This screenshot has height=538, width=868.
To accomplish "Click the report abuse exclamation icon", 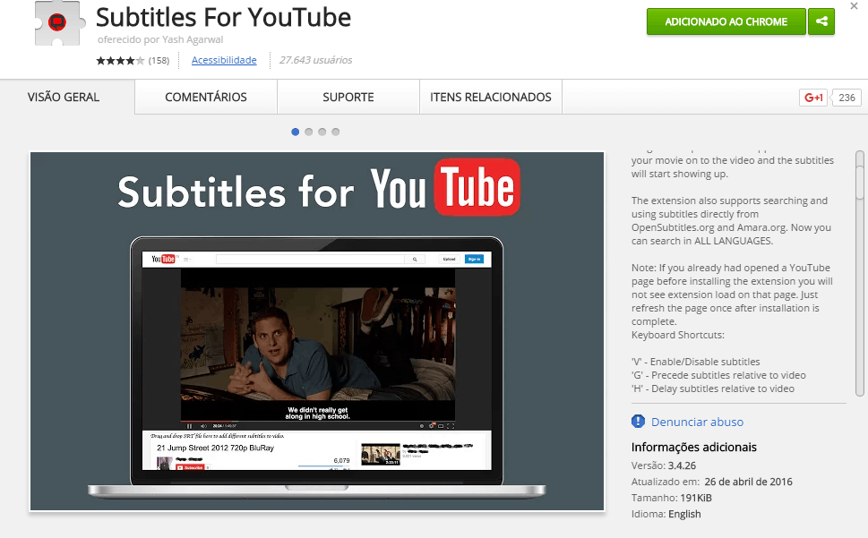I will point(638,422).
